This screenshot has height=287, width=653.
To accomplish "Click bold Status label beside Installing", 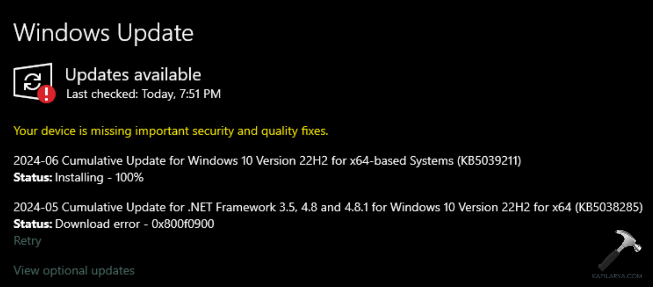I will pos(33,178).
